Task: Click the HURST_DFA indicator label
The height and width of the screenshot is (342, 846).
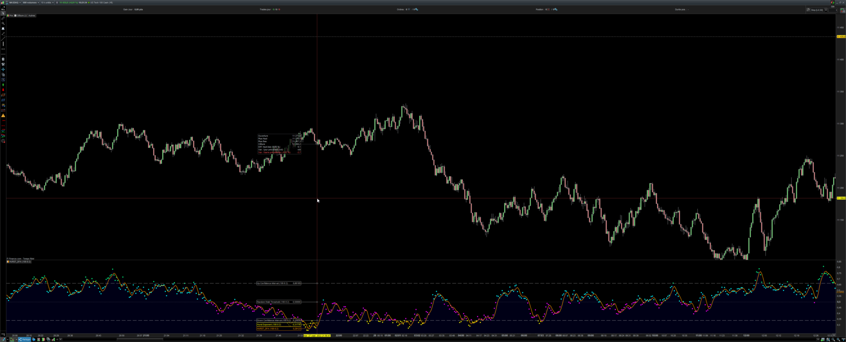Action: 19,262
